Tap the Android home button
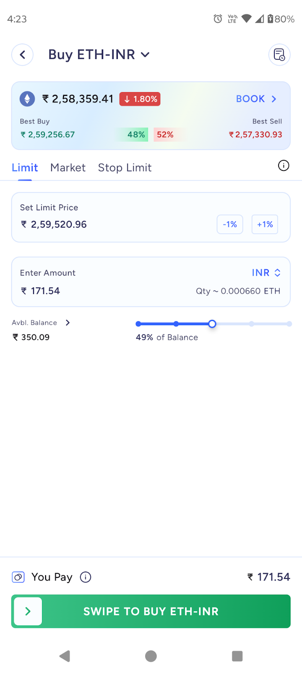Screen dimensions: 302x673 (x=151, y=656)
